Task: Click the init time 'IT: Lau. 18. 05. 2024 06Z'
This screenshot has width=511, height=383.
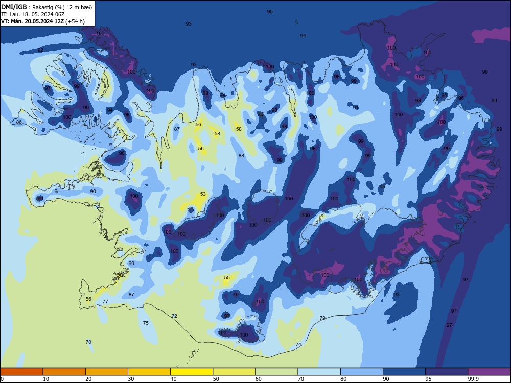Action: coord(33,14)
